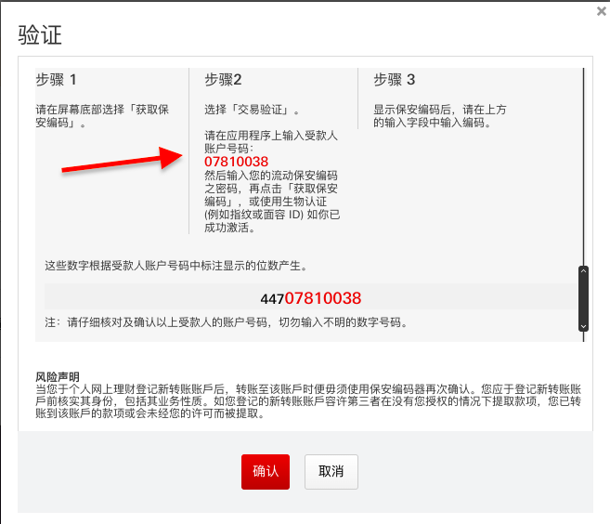Screen dimensions: 610x524
Task: Click the 步骤2 heading
Action: pos(224,80)
